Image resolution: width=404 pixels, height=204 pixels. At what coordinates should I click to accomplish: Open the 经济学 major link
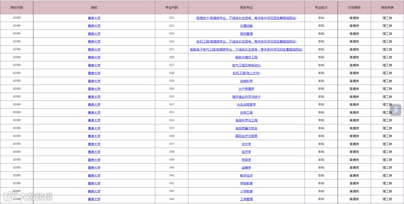tap(246, 152)
